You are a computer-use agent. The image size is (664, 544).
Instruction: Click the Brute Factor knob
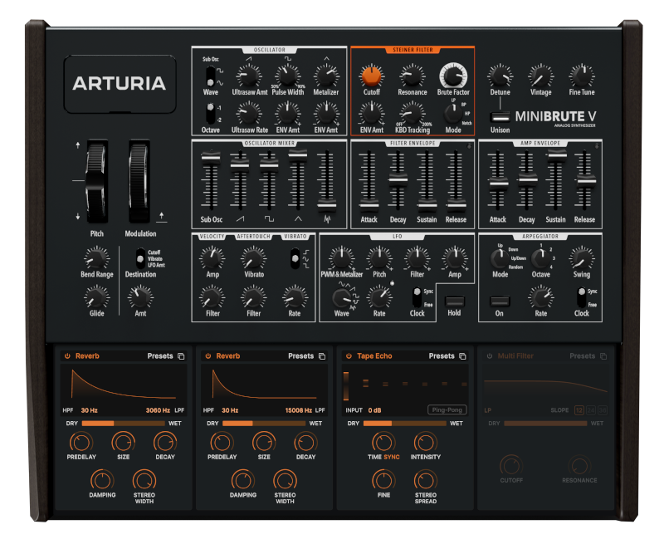[x=453, y=76]
